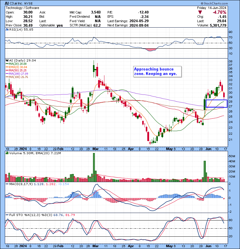This screenshot has height=249, width=240.
Task: Click the Low value 28.52
Action: coord(28,21)
